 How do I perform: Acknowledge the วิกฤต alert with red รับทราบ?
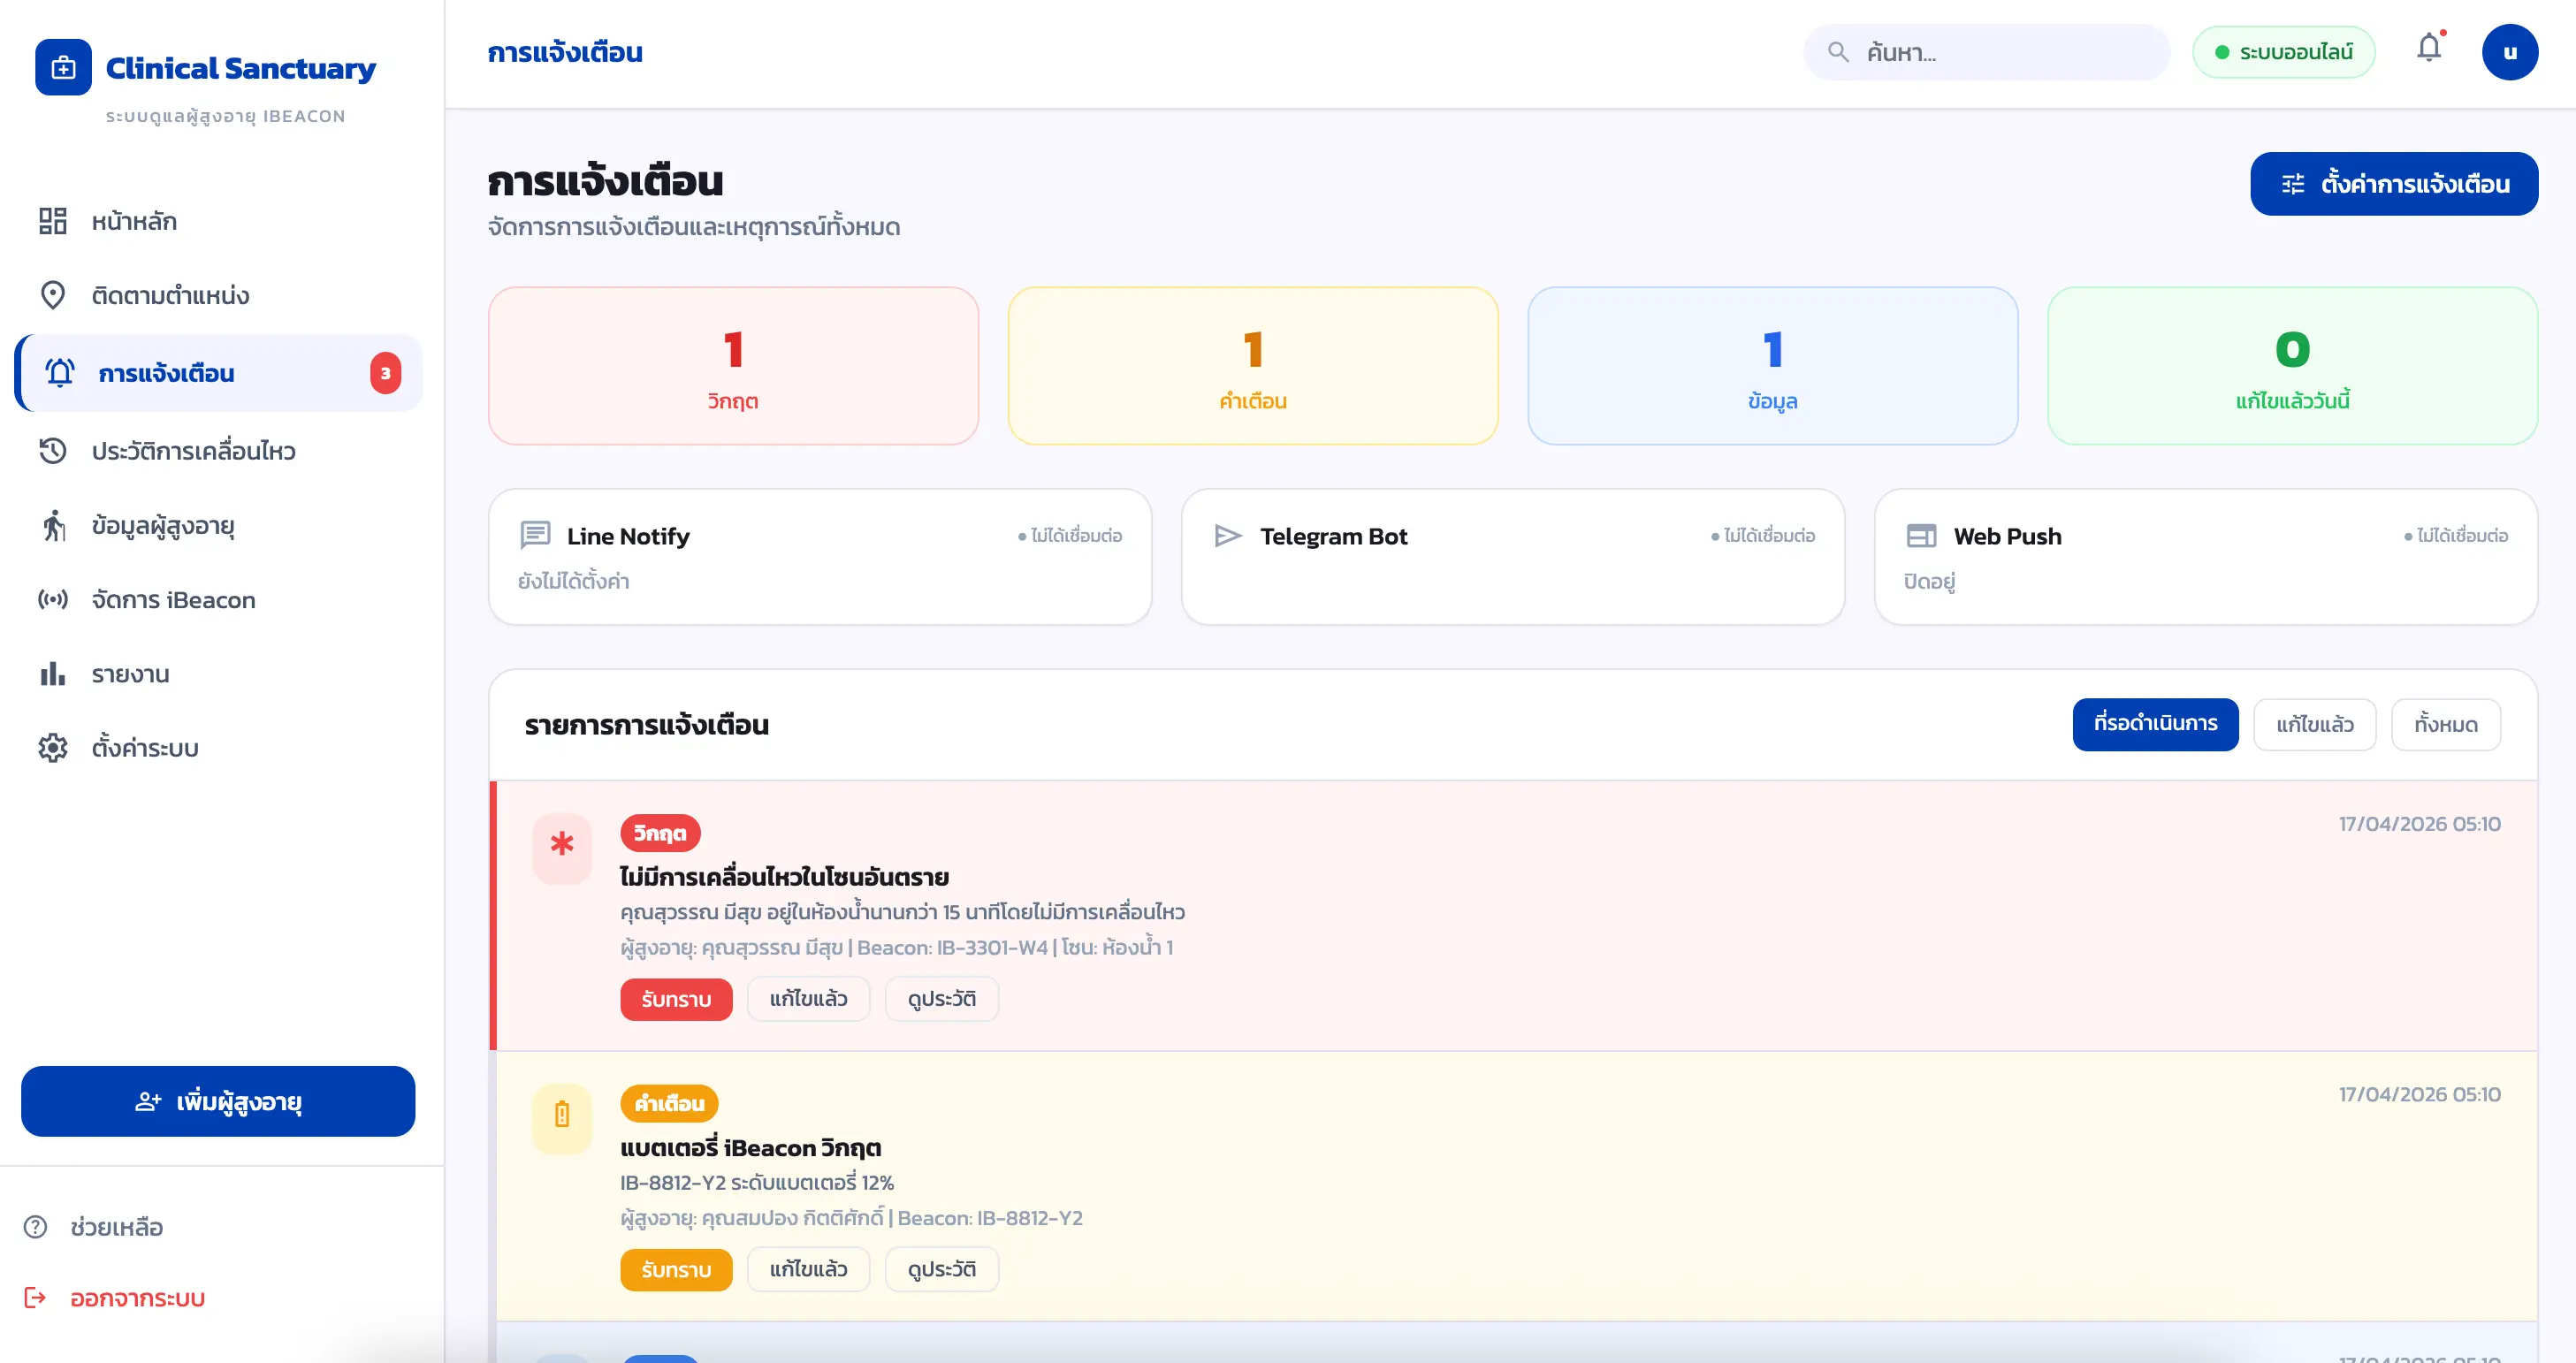(676, 999)
